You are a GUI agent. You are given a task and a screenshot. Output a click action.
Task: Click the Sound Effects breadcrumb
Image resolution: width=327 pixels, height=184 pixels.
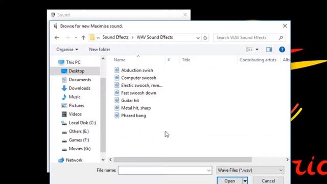pyautogui.click(x=115, y=37)
